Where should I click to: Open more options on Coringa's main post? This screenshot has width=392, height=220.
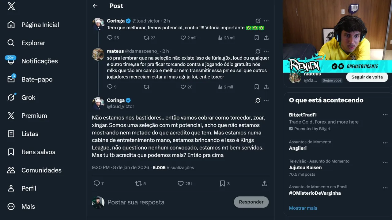click(x=266, y=100)
